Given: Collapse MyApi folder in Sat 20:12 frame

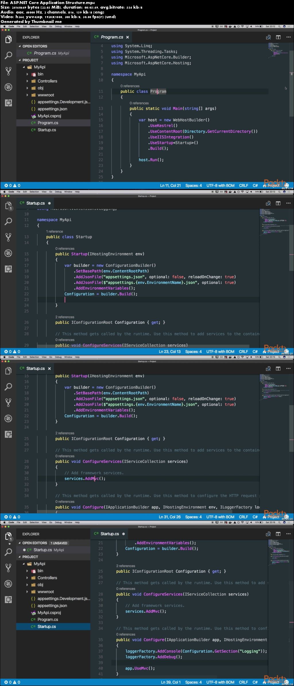Looking at the screenshot, I should pyautogui.click(x=24, y=67).
